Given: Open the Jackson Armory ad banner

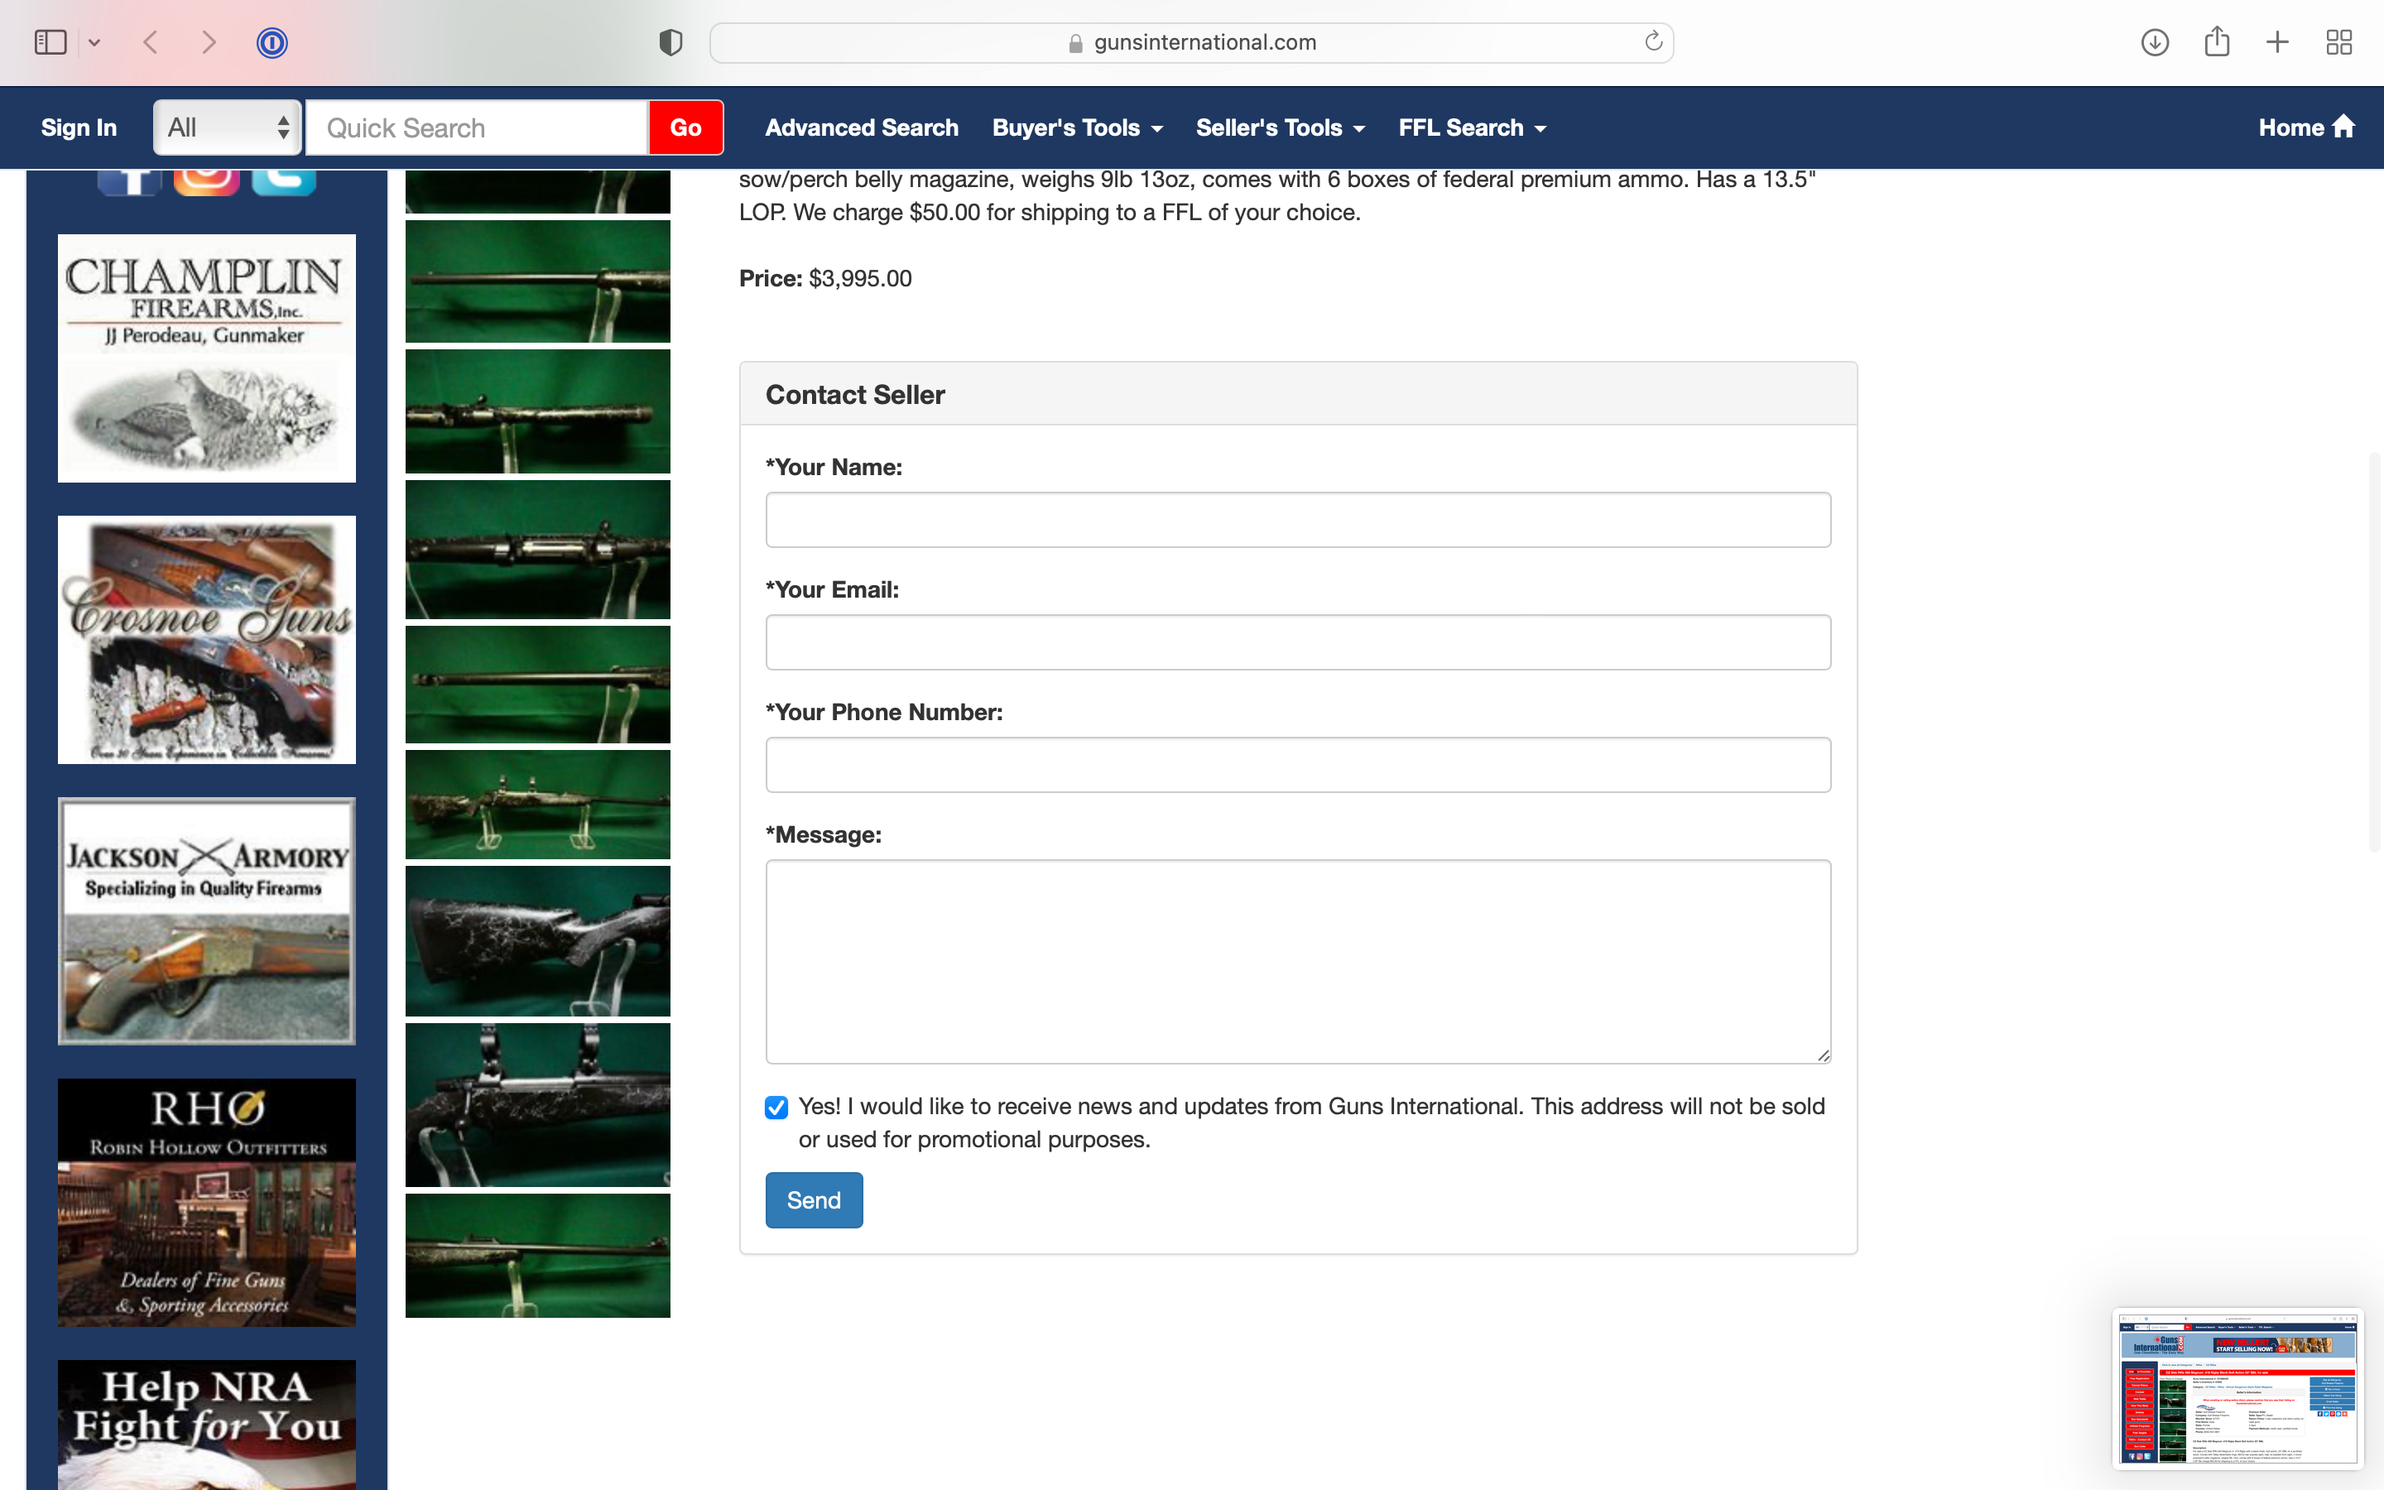Looking at the screenshot, I should pos(206,920).
